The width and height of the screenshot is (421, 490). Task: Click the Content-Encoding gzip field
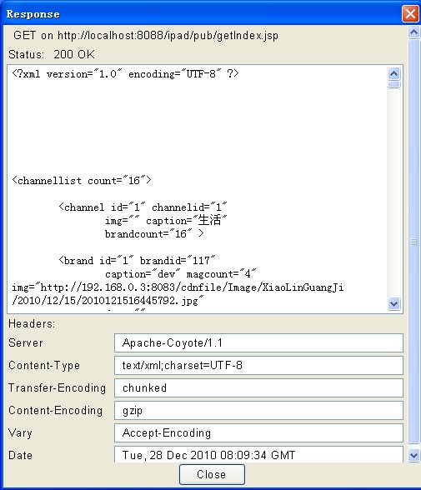[258, 410]
